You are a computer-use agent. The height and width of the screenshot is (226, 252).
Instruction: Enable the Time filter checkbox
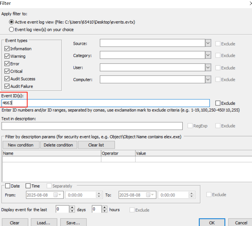pos(28,186)
